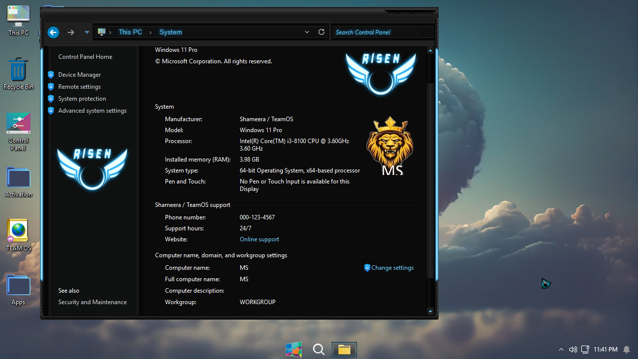Open the notifications bell icon
Screen dimensions: 638x359
[x=627, y=350]
